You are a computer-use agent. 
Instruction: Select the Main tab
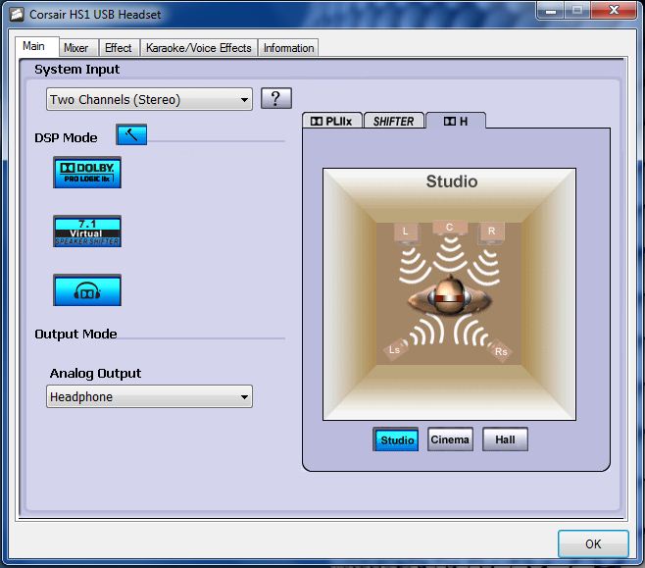click(x=36, y=46)
